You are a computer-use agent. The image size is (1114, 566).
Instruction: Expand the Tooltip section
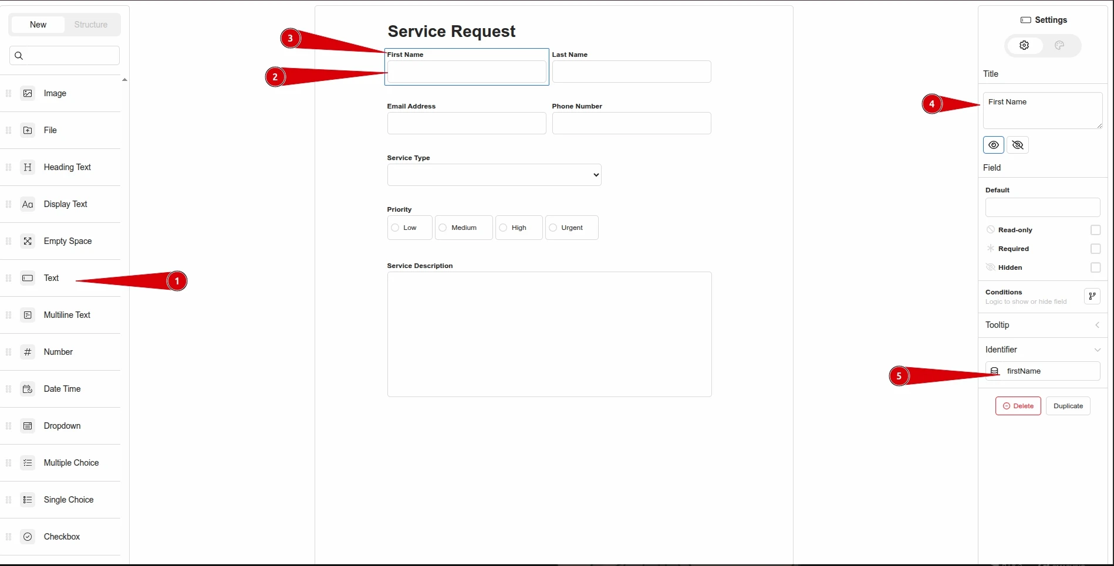click(x=1097, y=325)
